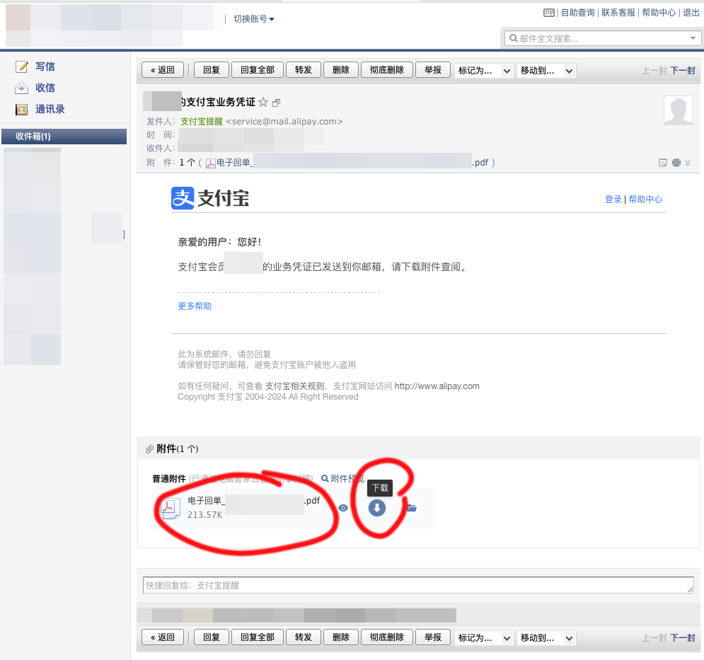Select 收件箱(1) folder
Image resolution: width=704 pixels, height=660 pixels.
tap(64, 137)
